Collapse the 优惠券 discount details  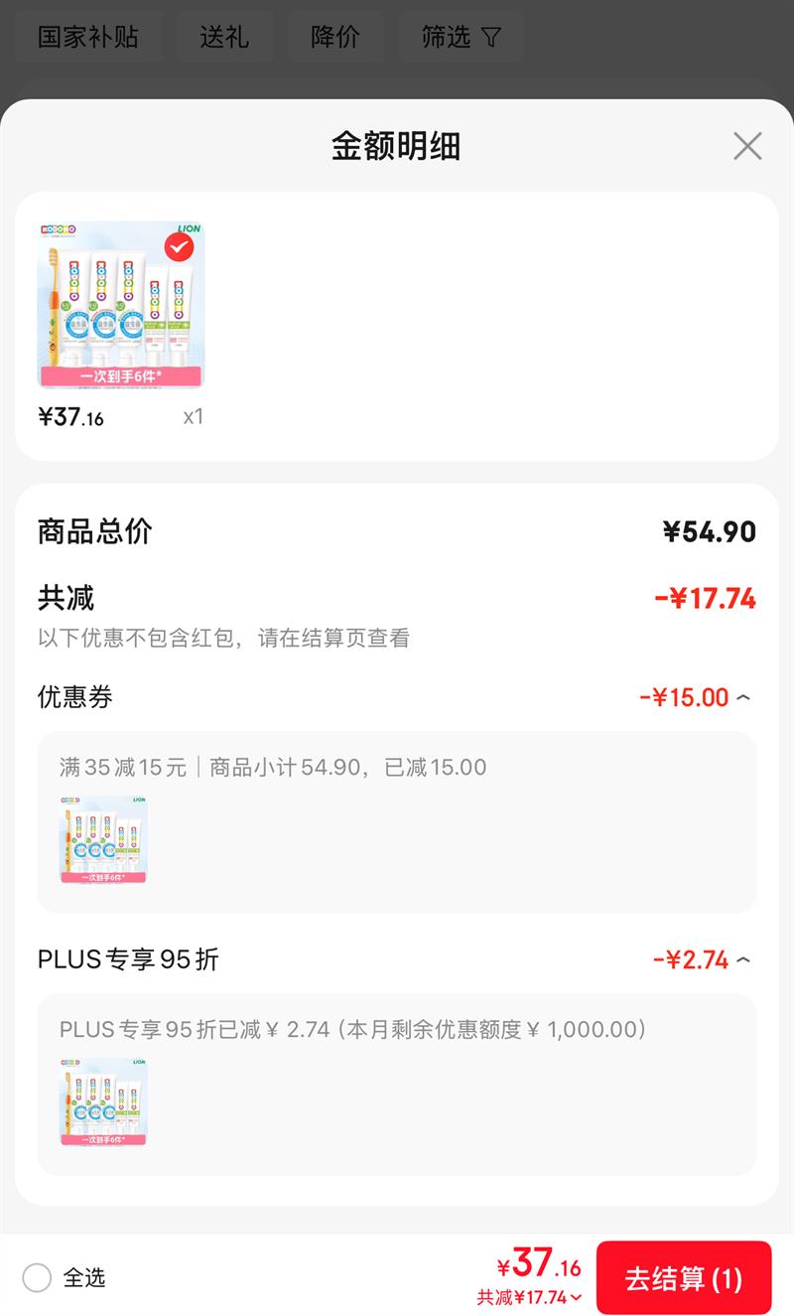743,698
